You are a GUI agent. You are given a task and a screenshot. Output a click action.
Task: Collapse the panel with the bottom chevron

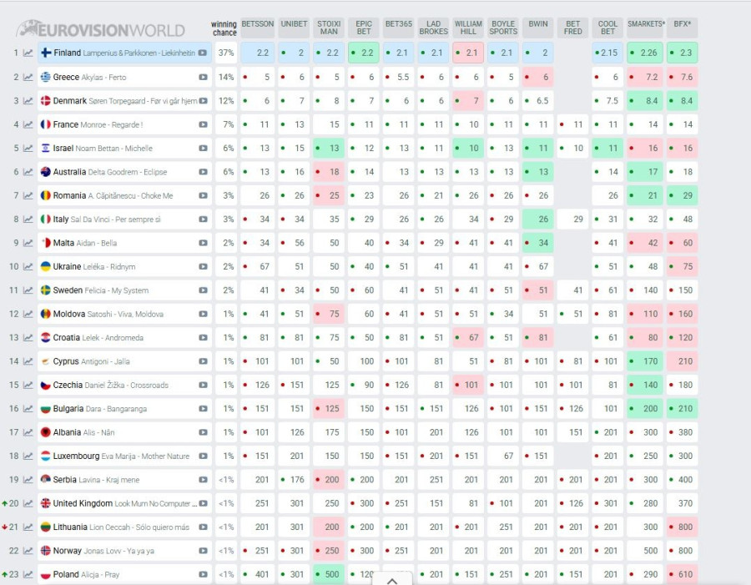point(392,580)
